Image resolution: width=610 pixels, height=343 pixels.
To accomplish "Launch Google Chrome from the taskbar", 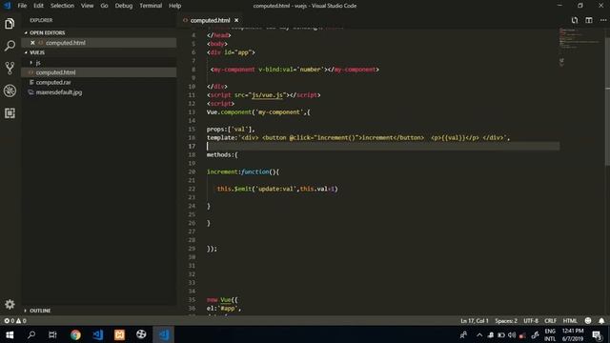I will click(75, 334).
